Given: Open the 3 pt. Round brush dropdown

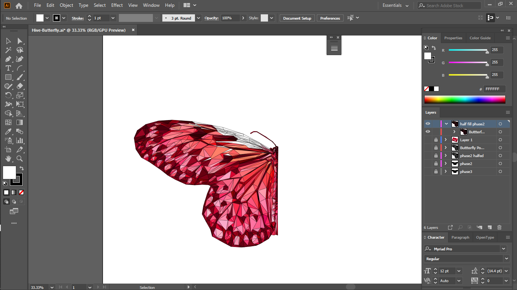Looking at the screenshot, I should tap(198, 18).
